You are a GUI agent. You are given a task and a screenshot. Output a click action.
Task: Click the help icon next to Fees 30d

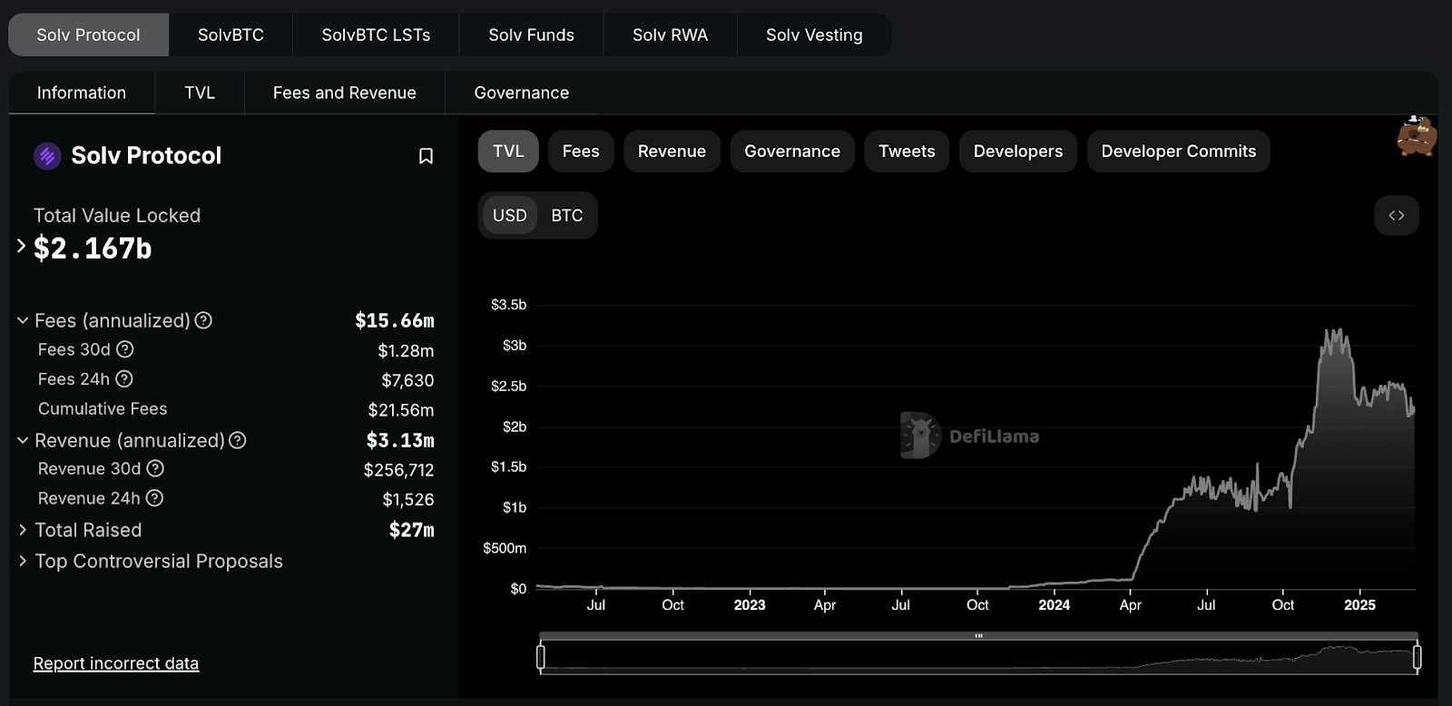pos(125,349)
